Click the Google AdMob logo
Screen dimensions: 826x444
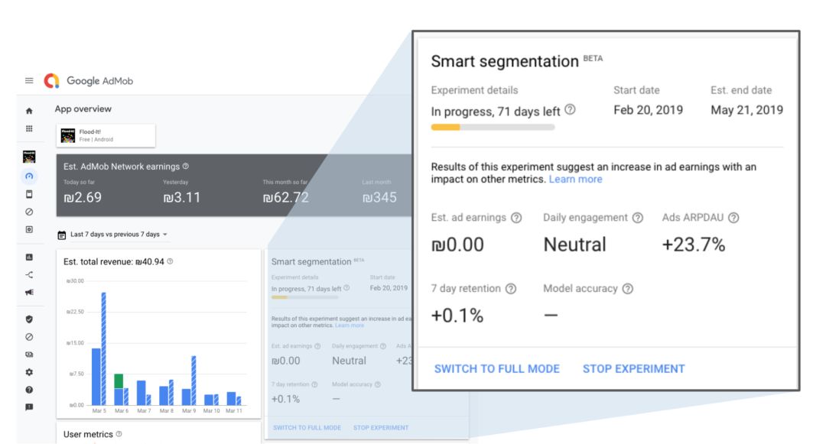88,80
